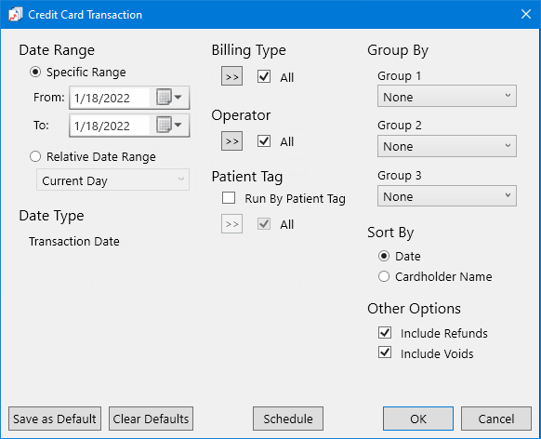Expand the Group 2 dropdown
This screenshot has width=541, height=439.
447,146
